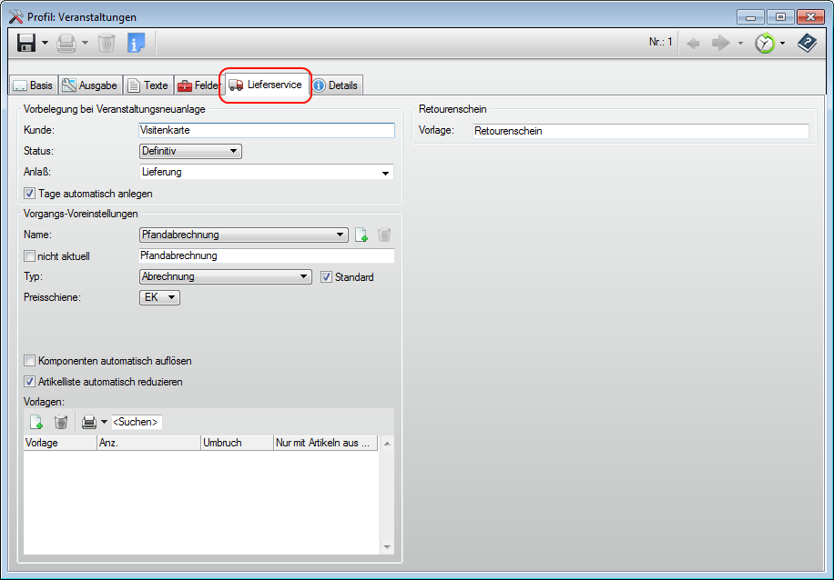Enable 'Komponenten automatisch auflösen' checkbox
Image resolution: width=834 pixels, height=580 pixels.
(x=30, y=361)
